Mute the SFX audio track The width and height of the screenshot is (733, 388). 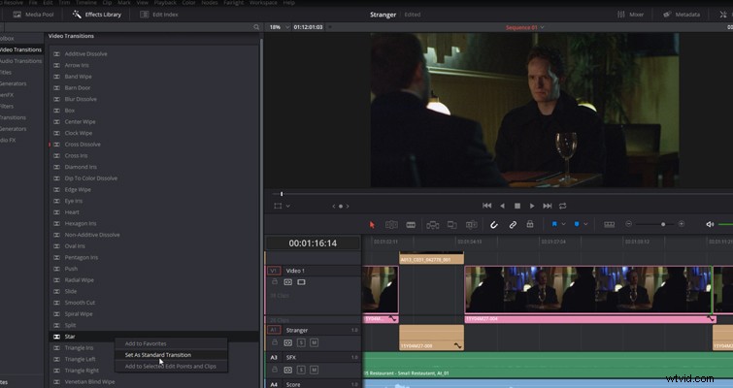coord(315,370)
